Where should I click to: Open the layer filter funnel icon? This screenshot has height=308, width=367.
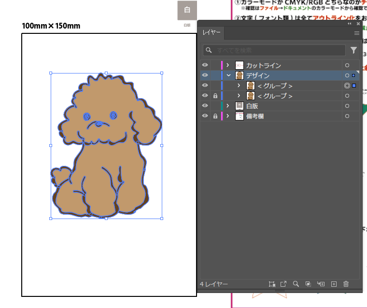pos(353,50)
